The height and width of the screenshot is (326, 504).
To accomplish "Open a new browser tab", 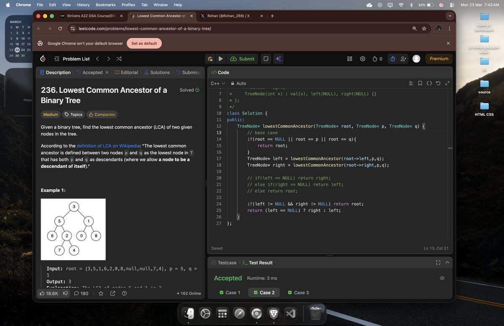I will (272, 16).
